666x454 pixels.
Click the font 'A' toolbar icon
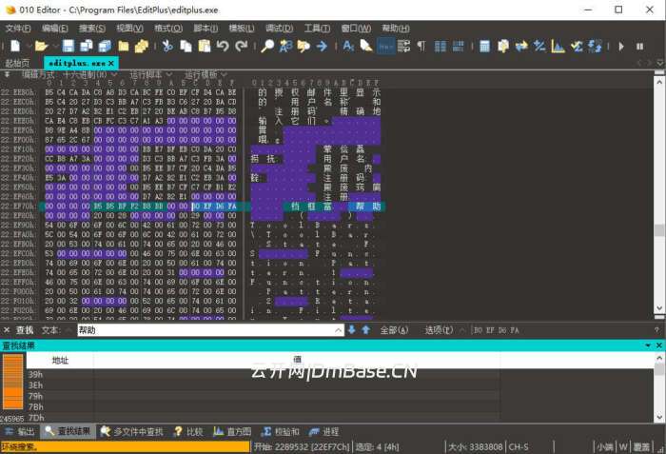click(x=348, y=46)
